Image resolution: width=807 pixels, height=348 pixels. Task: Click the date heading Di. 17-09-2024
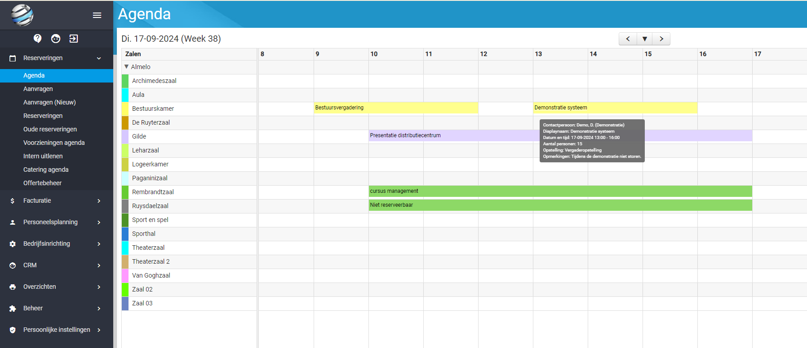[x=171, y=39]
